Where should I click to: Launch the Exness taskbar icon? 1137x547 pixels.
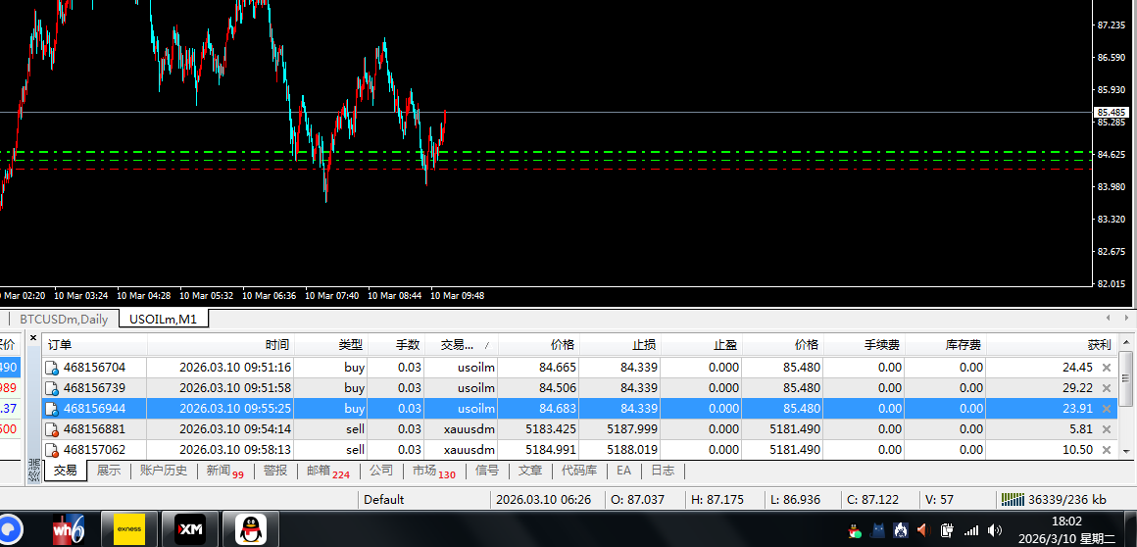coord(129,529)
